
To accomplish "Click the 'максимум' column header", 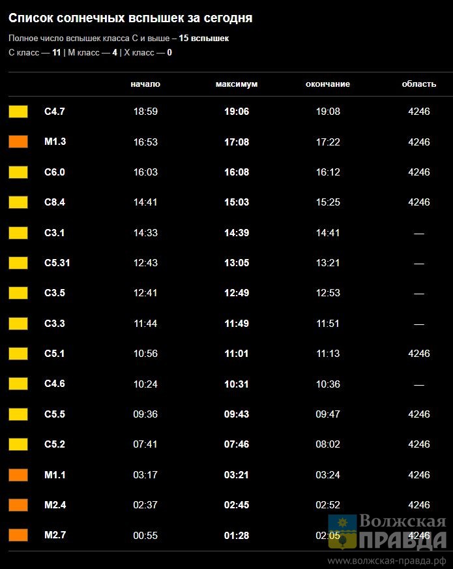I will [237, 84].
